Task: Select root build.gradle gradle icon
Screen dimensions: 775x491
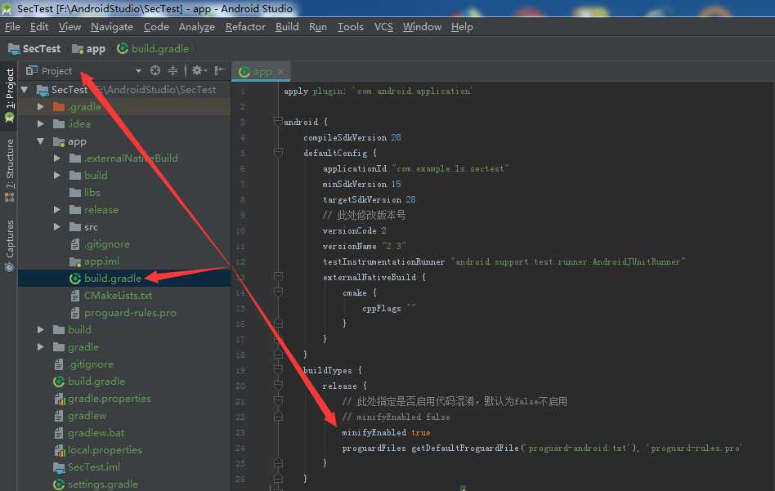Action: click(x=59, y=382)
